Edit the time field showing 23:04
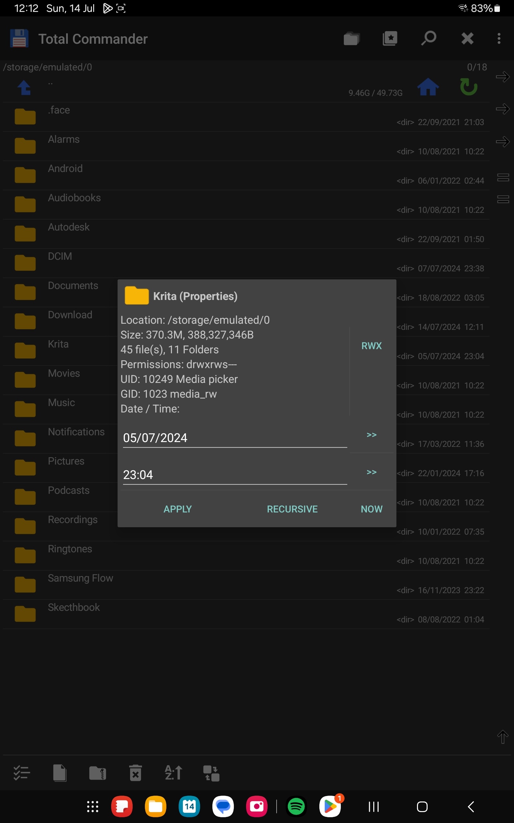This screenshot has width=514, height=823. [235, 475]
